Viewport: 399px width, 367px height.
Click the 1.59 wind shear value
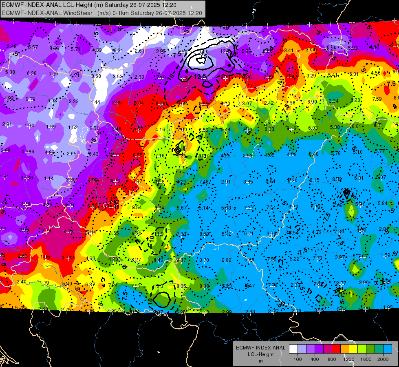[386, 255]
